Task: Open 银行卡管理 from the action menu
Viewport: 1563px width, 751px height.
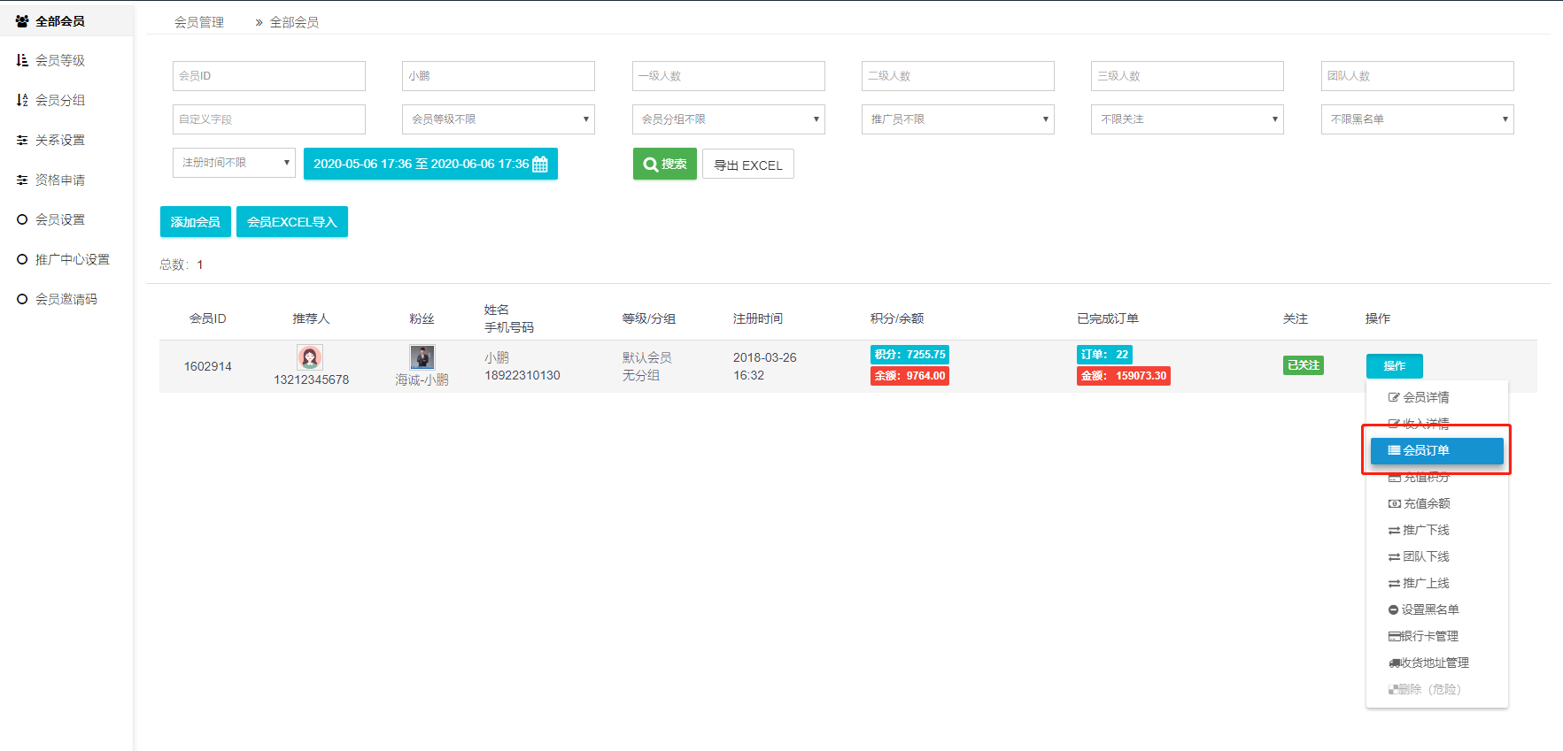Action: pyautogui.click(x=1436, y=636)
